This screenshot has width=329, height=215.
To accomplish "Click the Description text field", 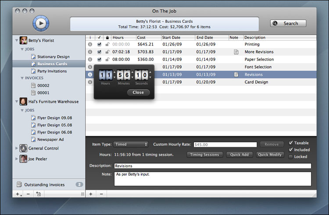I will click(x=212, y=166).
